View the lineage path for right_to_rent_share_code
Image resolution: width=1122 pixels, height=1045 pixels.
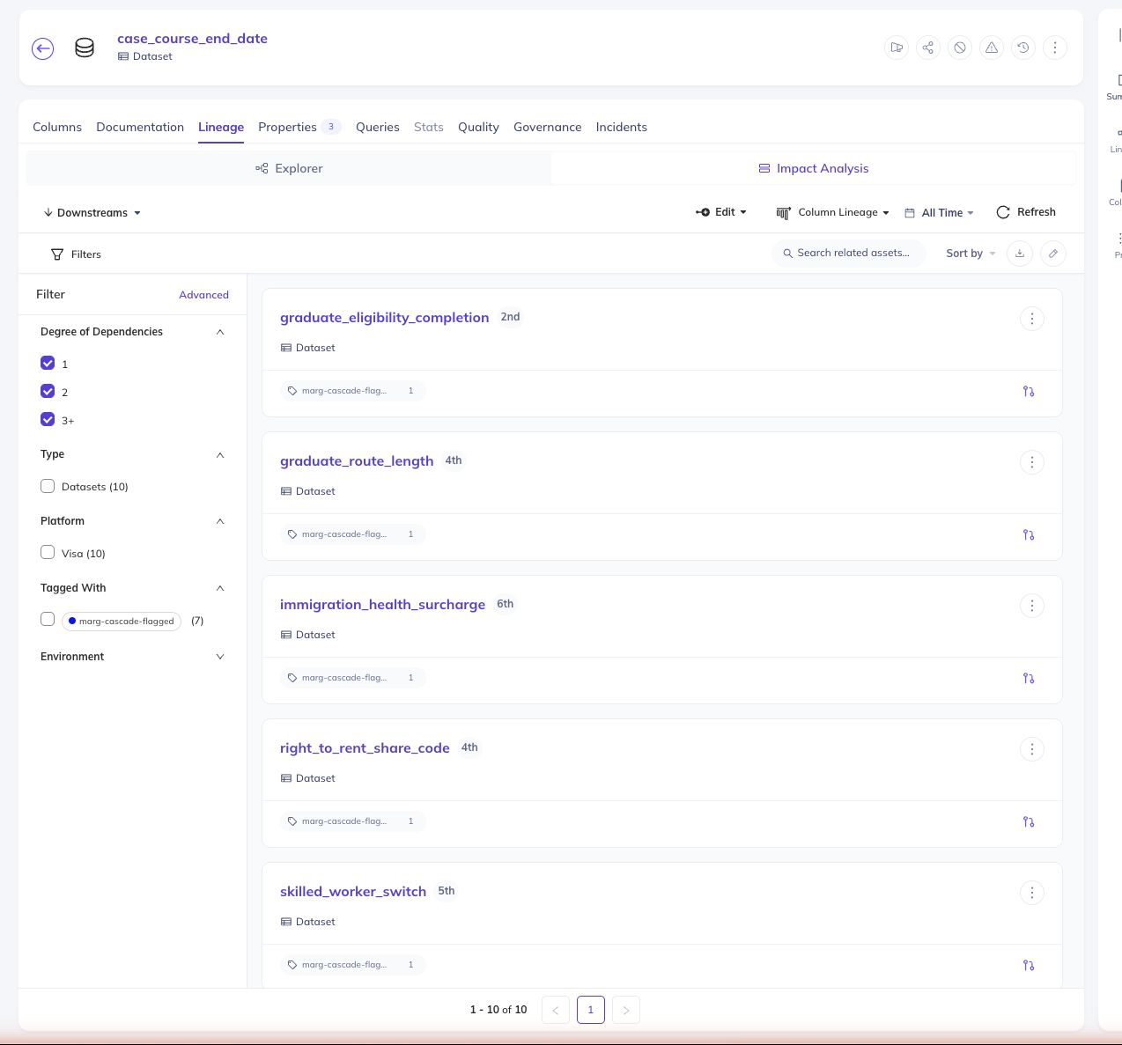click(1029, 822)
